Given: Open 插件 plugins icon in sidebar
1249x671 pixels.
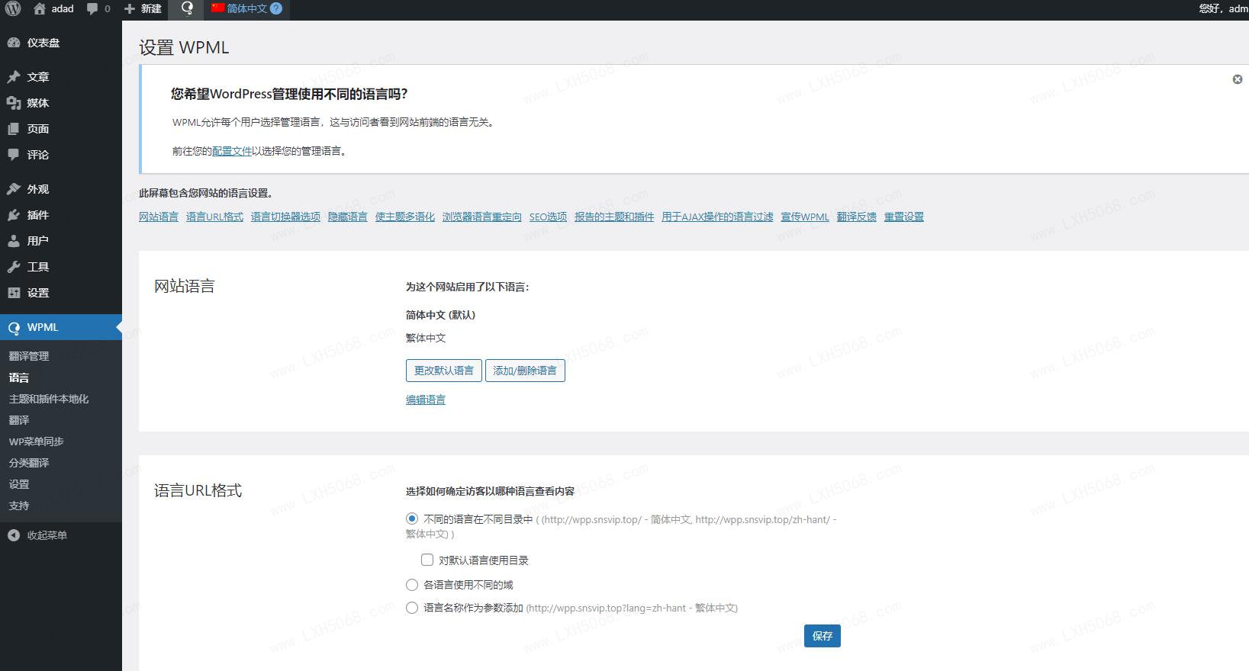Looking at the screenshot, I should coord(13,215).
